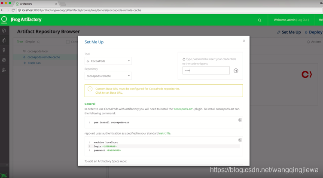Open the Repository dropdown showing cocoapods-remote
The width and height of the screenshot is (323, 178).
108,76
